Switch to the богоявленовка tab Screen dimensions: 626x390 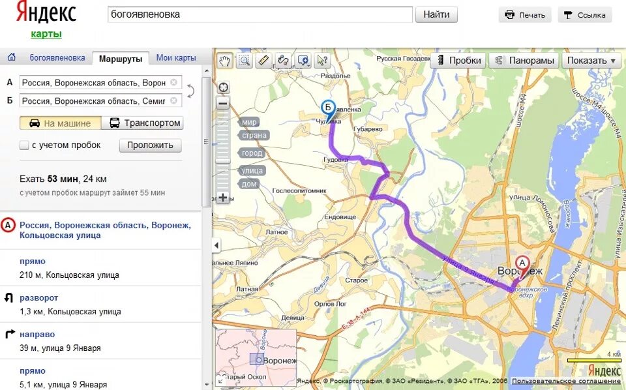pyautogui.click(x=57, y=57)
